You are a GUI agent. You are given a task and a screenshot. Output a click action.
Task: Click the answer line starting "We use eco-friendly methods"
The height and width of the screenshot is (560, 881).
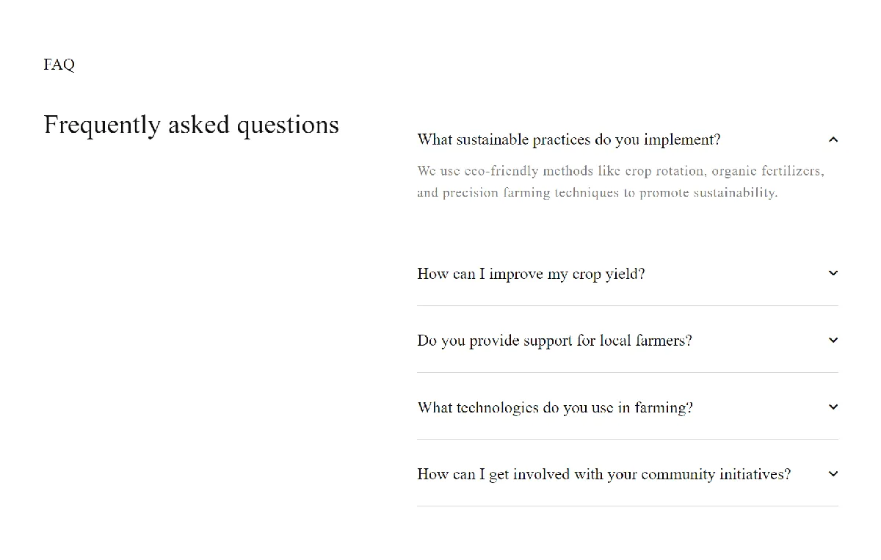(x=620, y=171)
